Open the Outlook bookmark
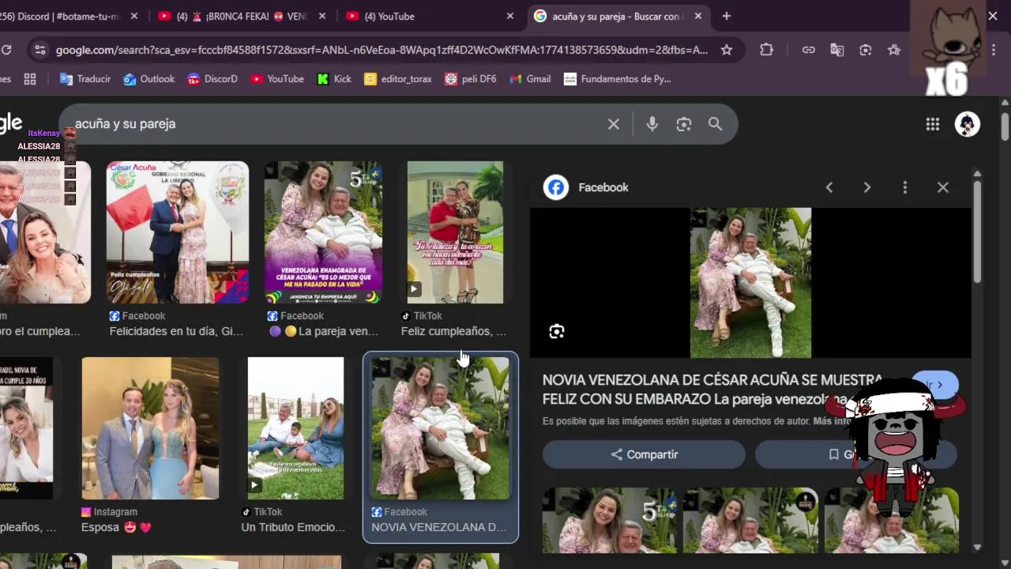Viewport: 1011px width, 569px height. point(148,79)
